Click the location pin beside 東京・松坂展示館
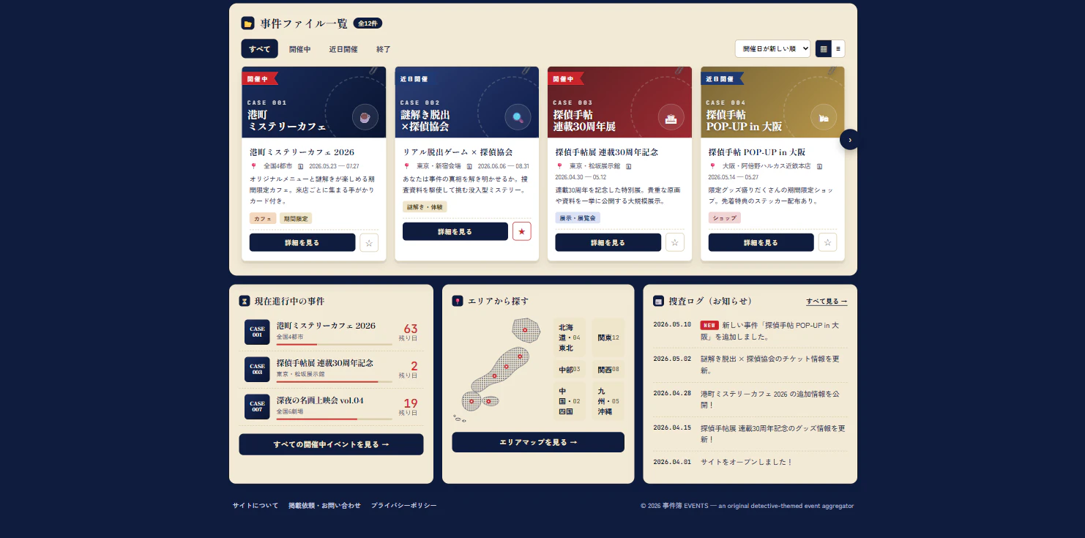This screenshot has height=538, width=1085. 559,166
